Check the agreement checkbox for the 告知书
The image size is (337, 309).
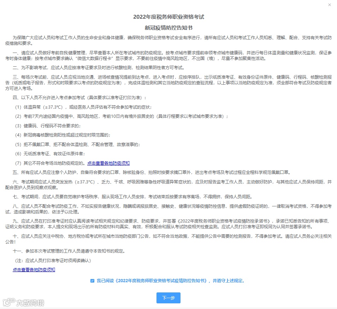92,281
